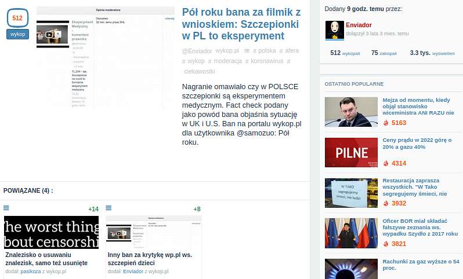Click flame icon beside 5163
Screen dimensions: 463x279
(386, 123)
